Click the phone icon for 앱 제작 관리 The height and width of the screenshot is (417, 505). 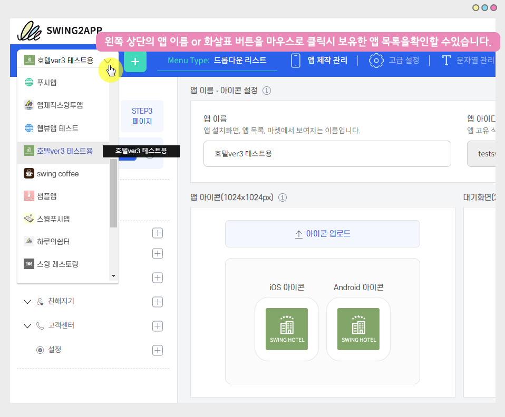(x=296, y=61)
